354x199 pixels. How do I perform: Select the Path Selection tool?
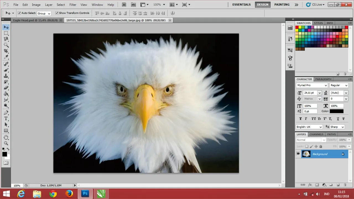pyautogui.click(x=6, y=125)
